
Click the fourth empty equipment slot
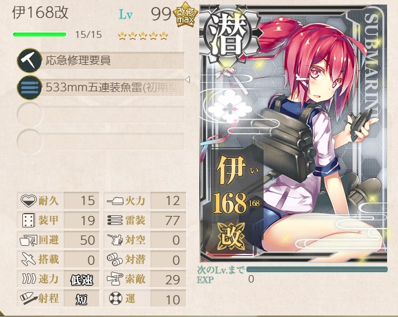point(101,141)
